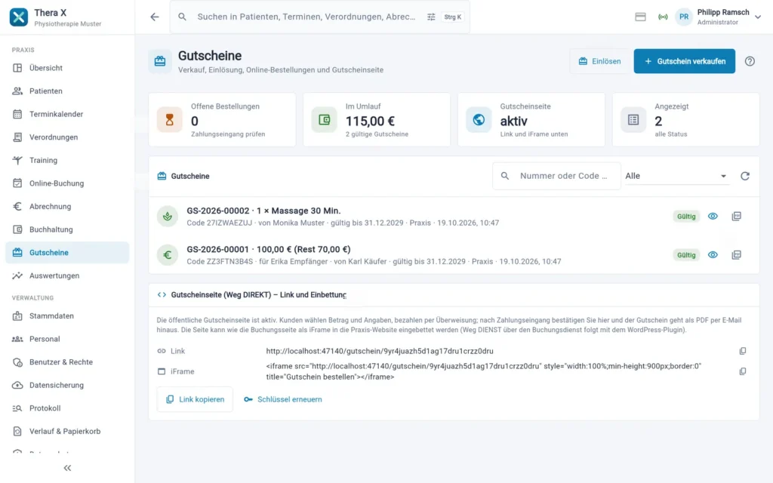Image resolution: width=773 pixels, height=483 pixels.
Task: Click the Link kopieren button
Action: click(x=195, y=399)
